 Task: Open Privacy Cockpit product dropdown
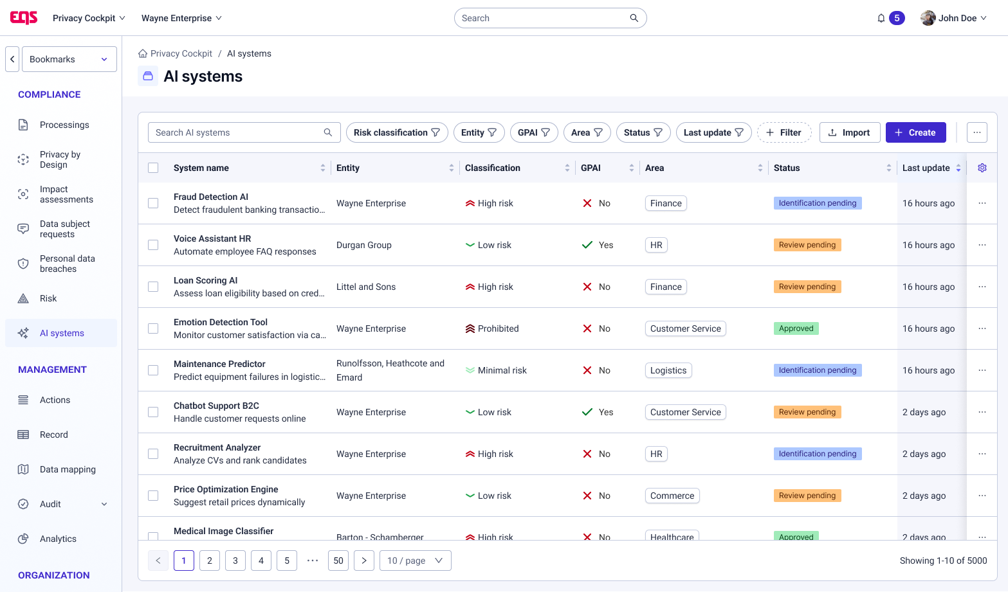(x=89, y=18)
